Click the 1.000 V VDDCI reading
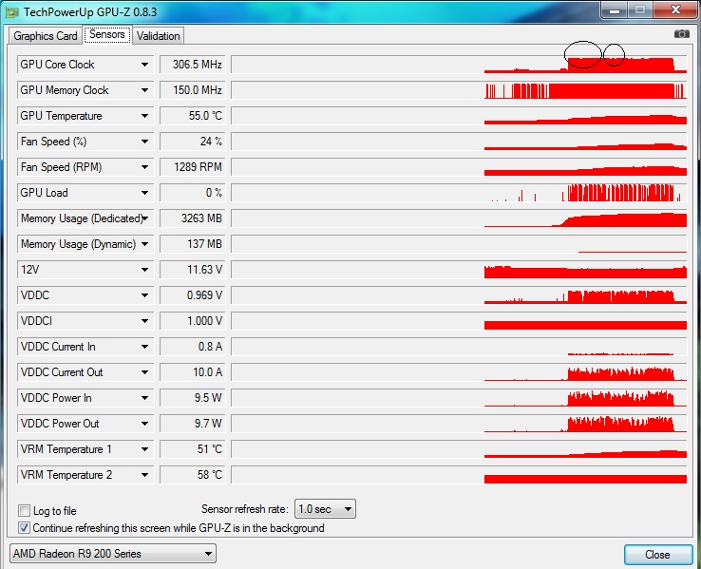The width and height of the screenshot is (701, 569). [x=192, y=321]
